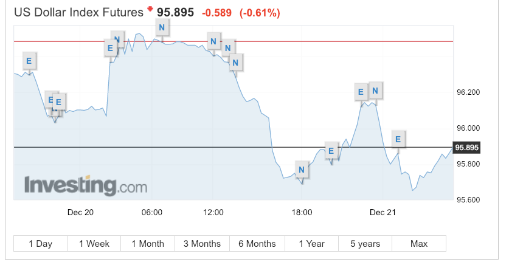Click the E marker beside the early-morning spike
Screen dimensions: 509x276
110,48
